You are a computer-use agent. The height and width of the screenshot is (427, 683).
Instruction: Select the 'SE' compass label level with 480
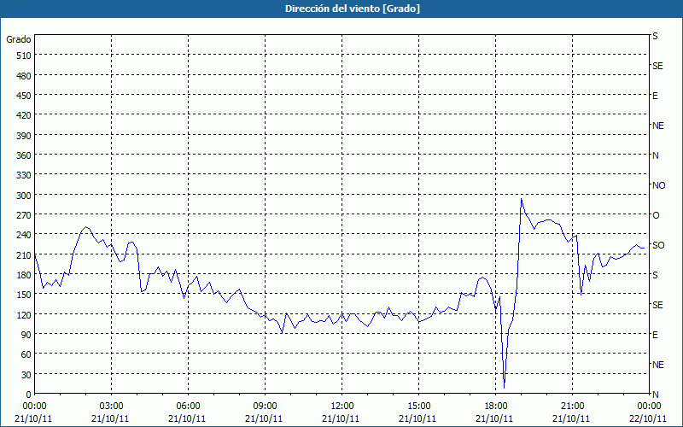[657, 66]
